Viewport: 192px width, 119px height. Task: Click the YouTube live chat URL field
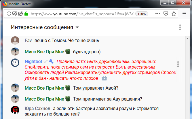[82, 14]
